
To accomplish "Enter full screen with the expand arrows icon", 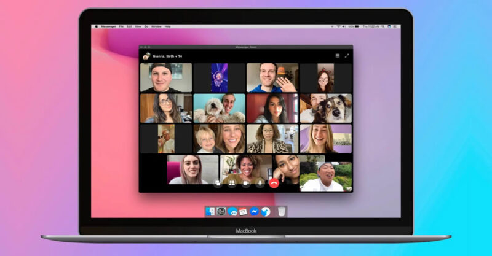I will [347, 56].
